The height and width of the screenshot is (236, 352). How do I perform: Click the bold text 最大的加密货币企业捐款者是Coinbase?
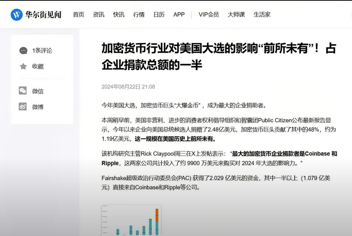281,153
